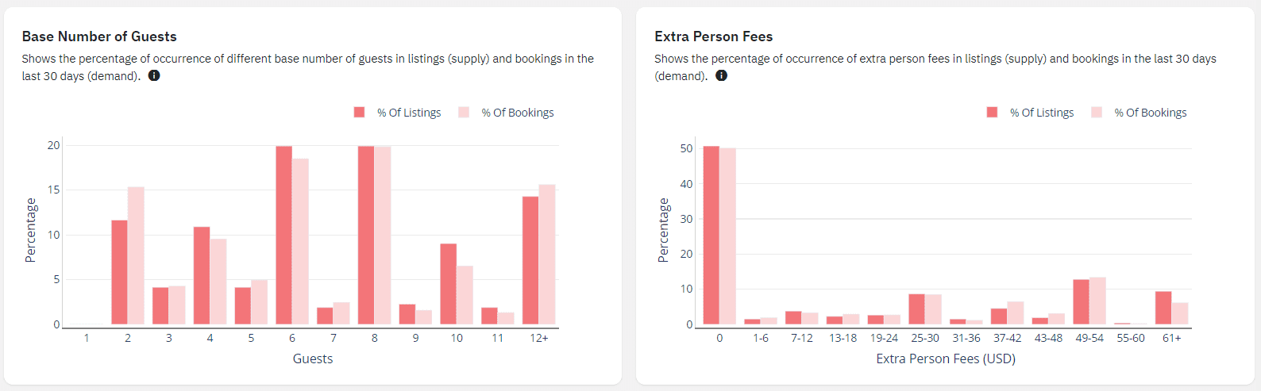1261x391 pixels.
Task: Toggle % Of Bookings legend in Fees chart
Action: click(1140, 113)
